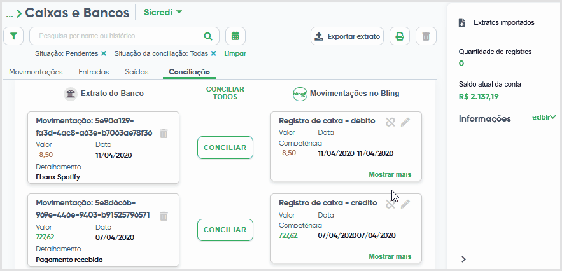Click the Extratos importados file icon
This screenshot has height=271, width=562.
[462, 23]
